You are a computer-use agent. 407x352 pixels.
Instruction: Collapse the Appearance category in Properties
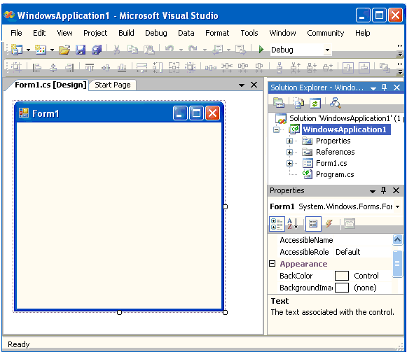[x=272, y=264]
